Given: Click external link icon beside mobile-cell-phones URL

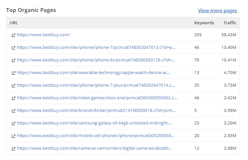Looking at the screenshot, I should [13, 136].
